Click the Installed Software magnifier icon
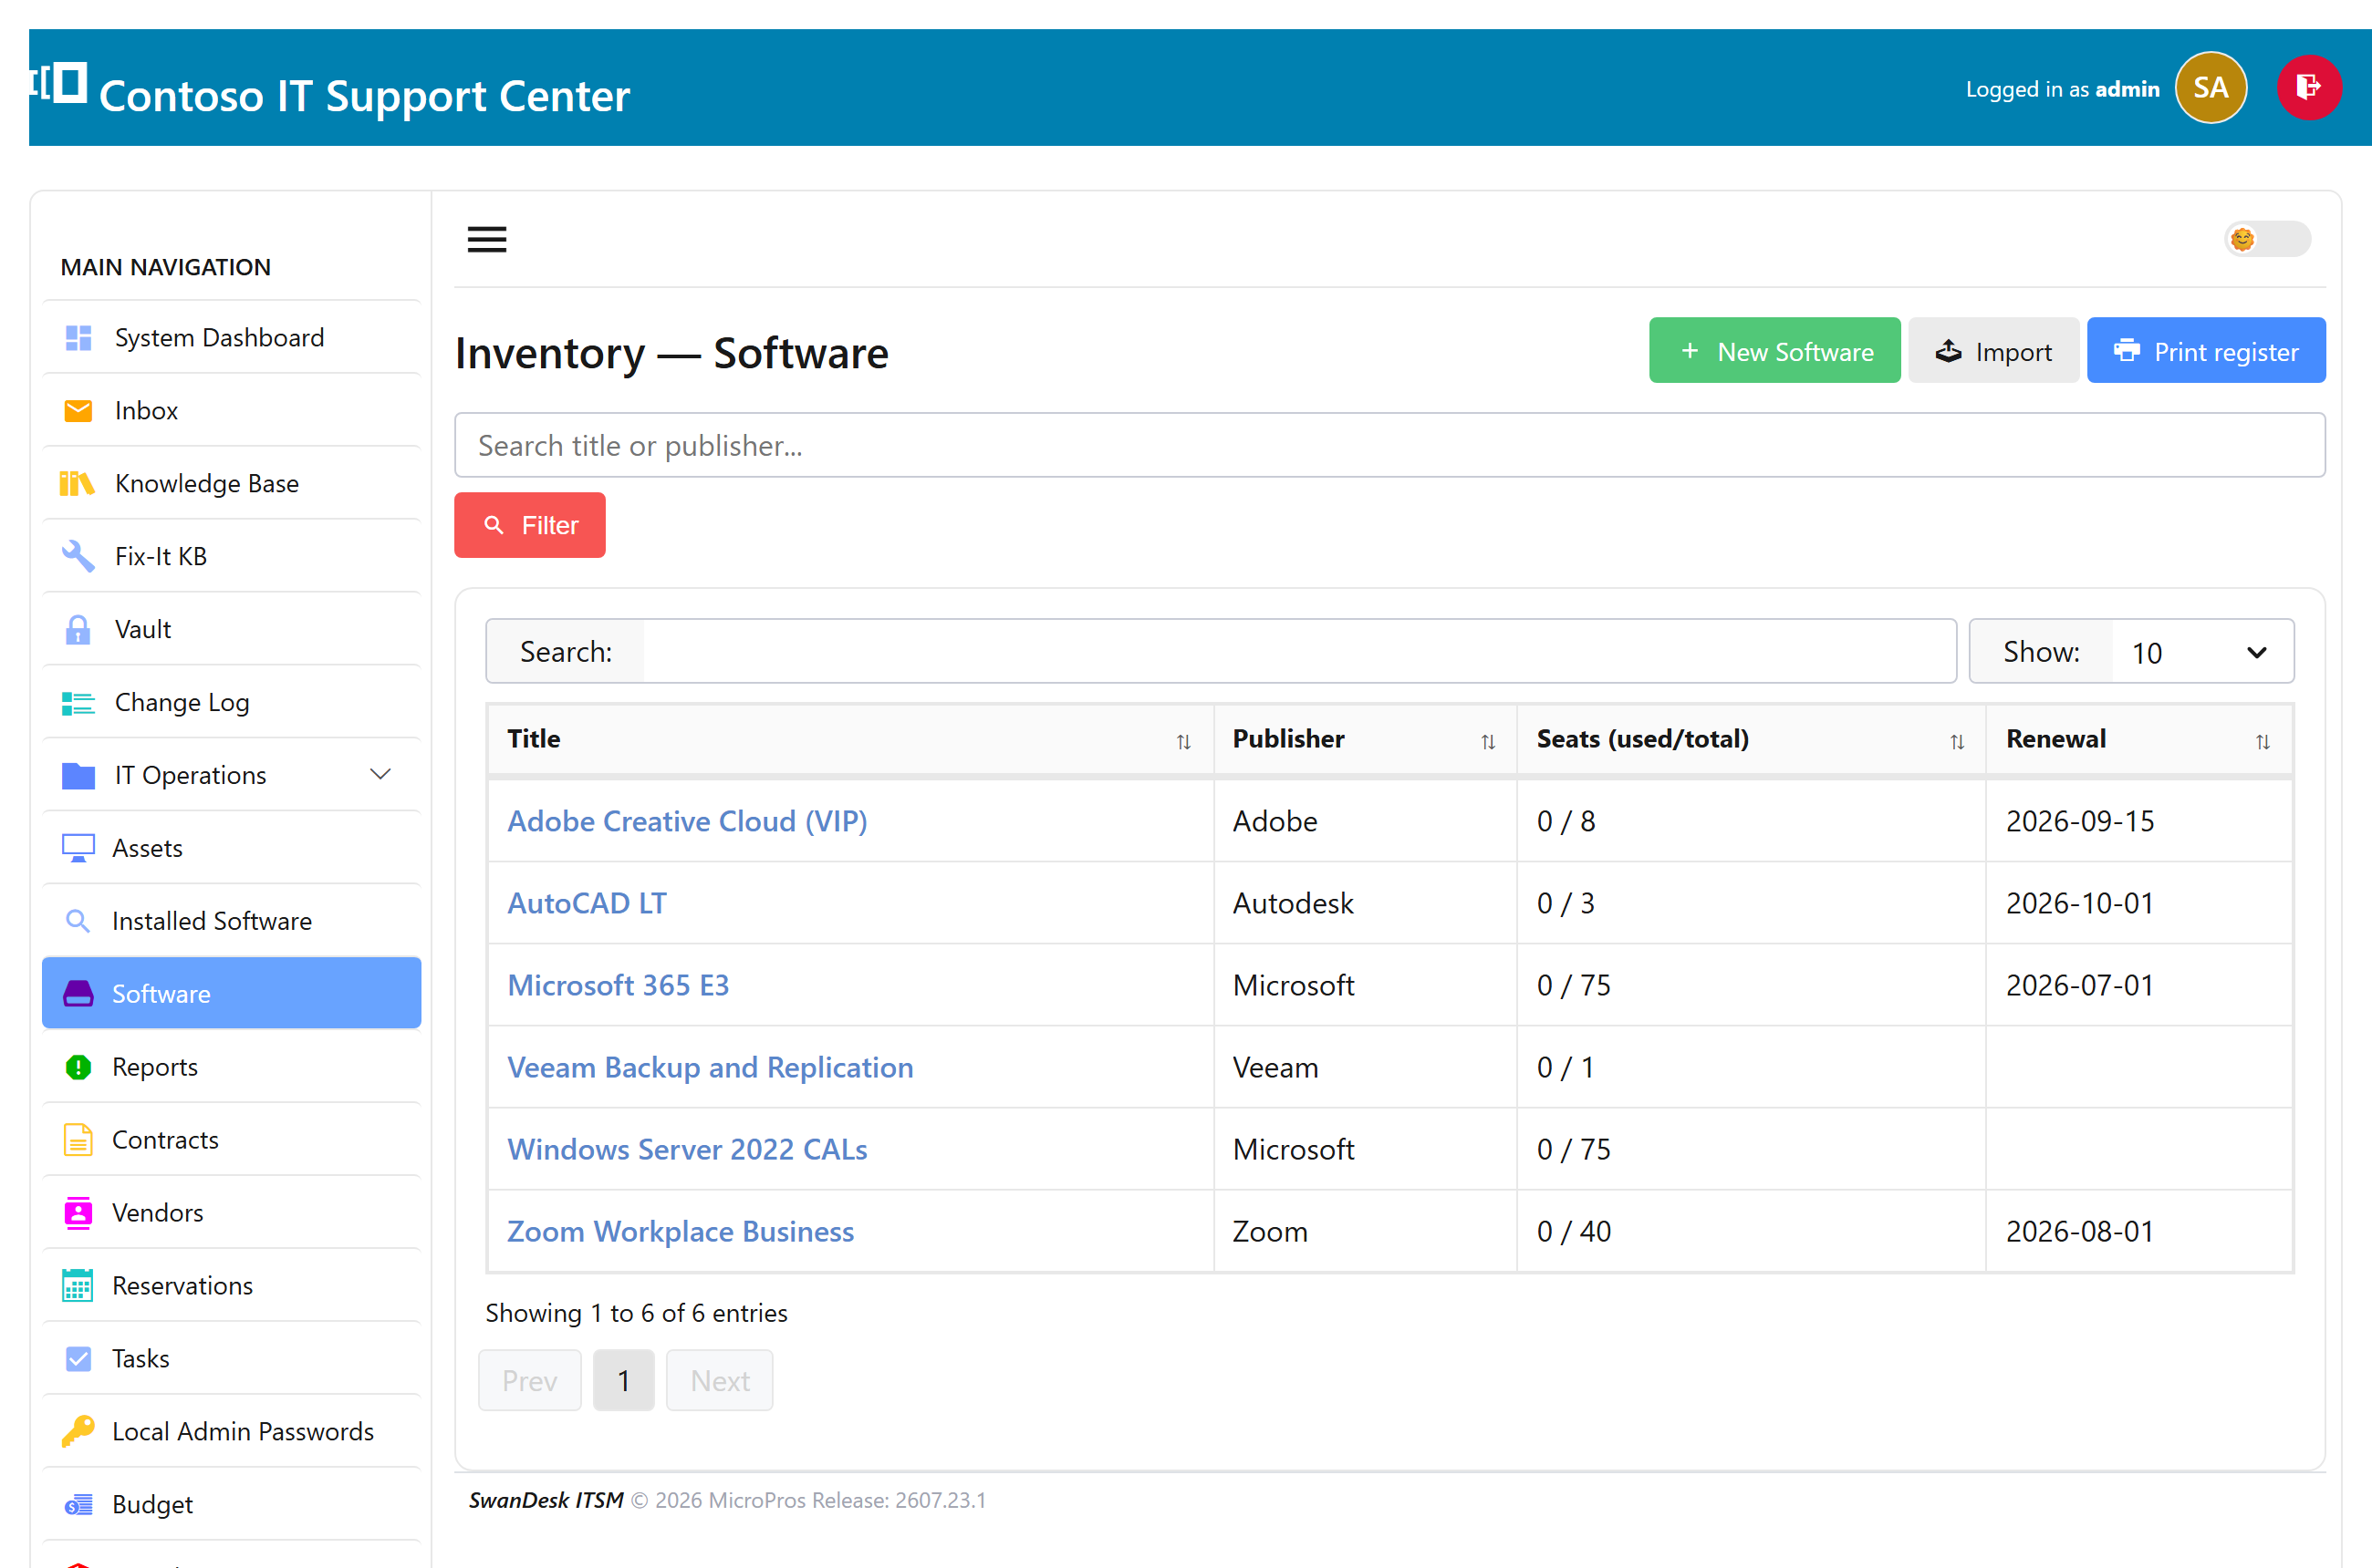The image size is (2372, 1568). pyautogui.click(x=78, y=921)
